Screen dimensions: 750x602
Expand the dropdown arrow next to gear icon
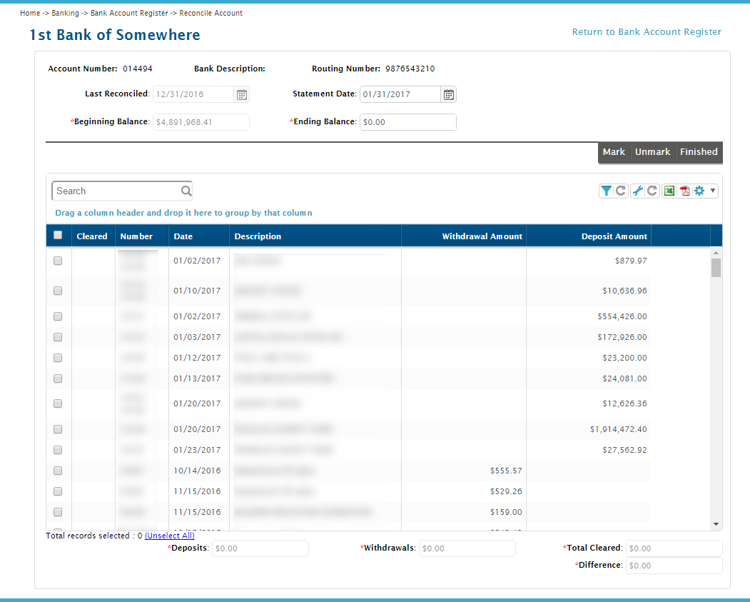point(712,191)
